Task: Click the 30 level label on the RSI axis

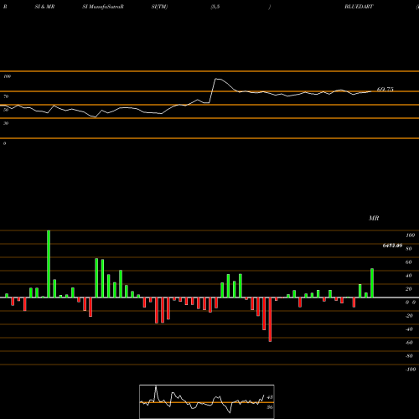Action: [6, 123]
